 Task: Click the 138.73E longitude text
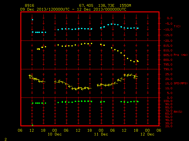(x=106, y=6)
